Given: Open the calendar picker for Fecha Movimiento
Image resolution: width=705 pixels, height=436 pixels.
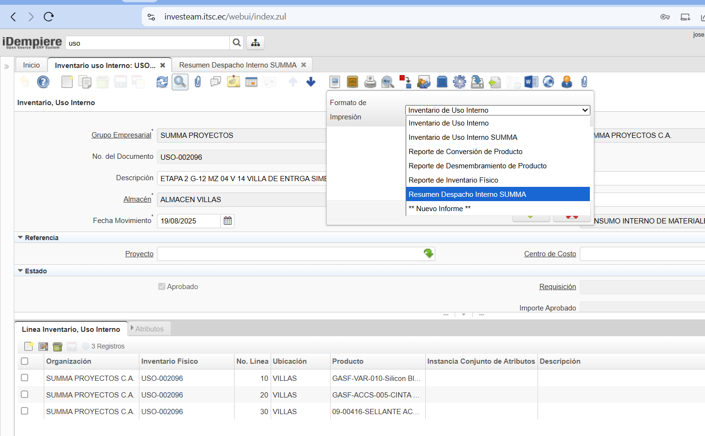Looking at the screenshot, I should point(227,221).
